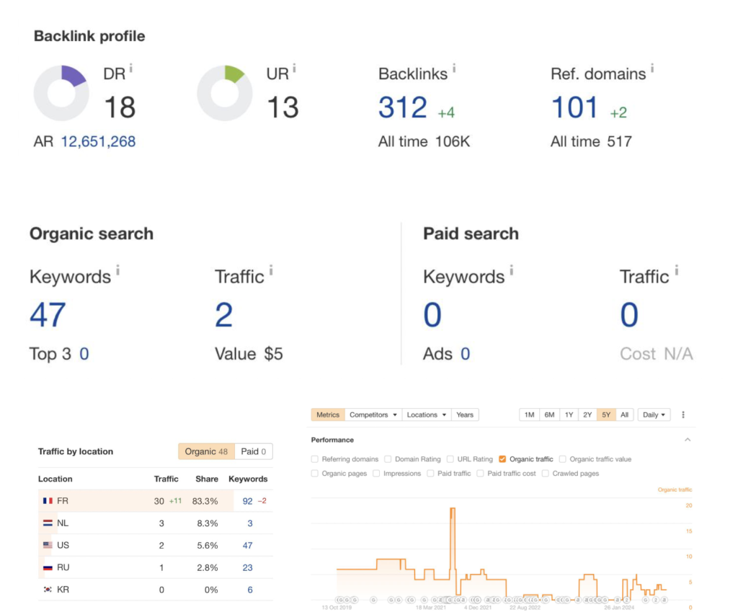Click the Ref. domains info icon

tap(652, 68)
